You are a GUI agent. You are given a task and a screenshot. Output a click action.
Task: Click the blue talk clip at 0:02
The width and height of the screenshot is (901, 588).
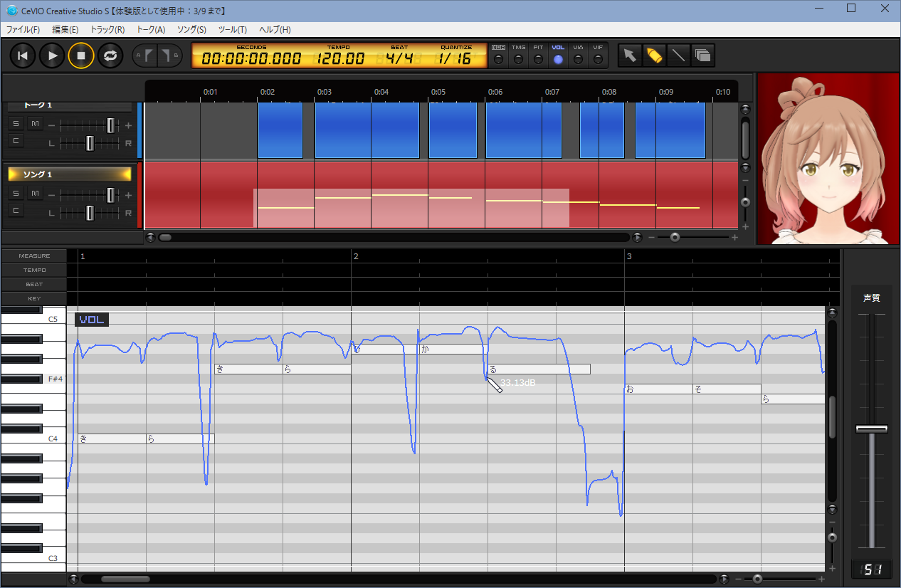[280, 130]
